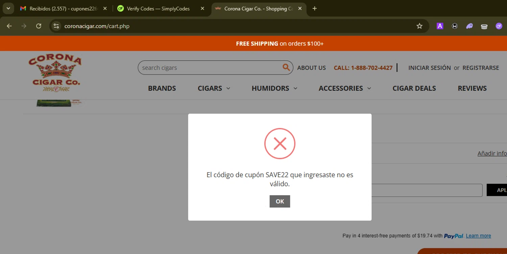507x254 pixels.
Task: Expand the CIGARS dropdown chevron
Action: (228, 88)
